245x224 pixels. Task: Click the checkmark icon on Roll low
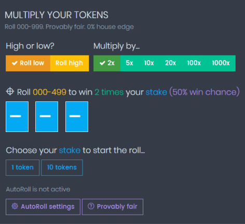click(15, 63)
